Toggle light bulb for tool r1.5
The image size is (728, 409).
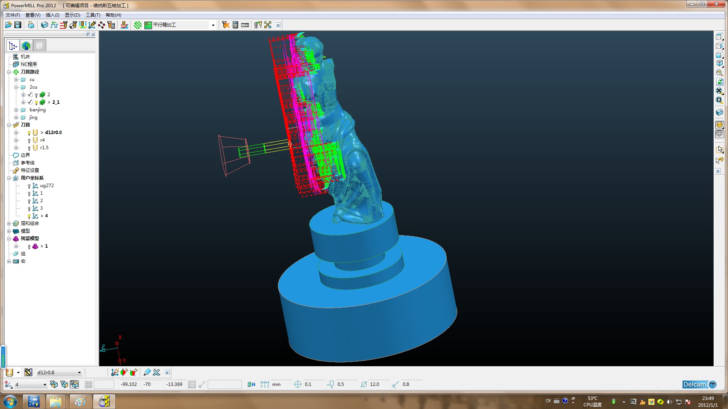[29, 148]
